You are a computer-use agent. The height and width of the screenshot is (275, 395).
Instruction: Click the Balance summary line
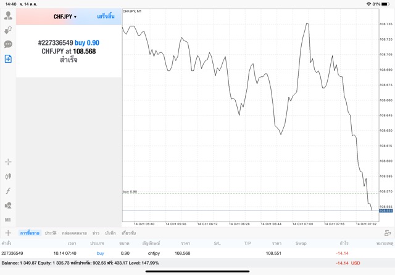(x=80, y=263)
